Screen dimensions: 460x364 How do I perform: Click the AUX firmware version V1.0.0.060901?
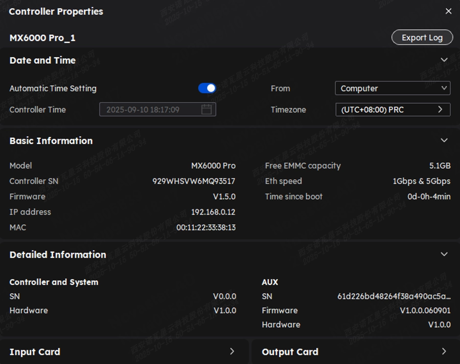(425, 310)
